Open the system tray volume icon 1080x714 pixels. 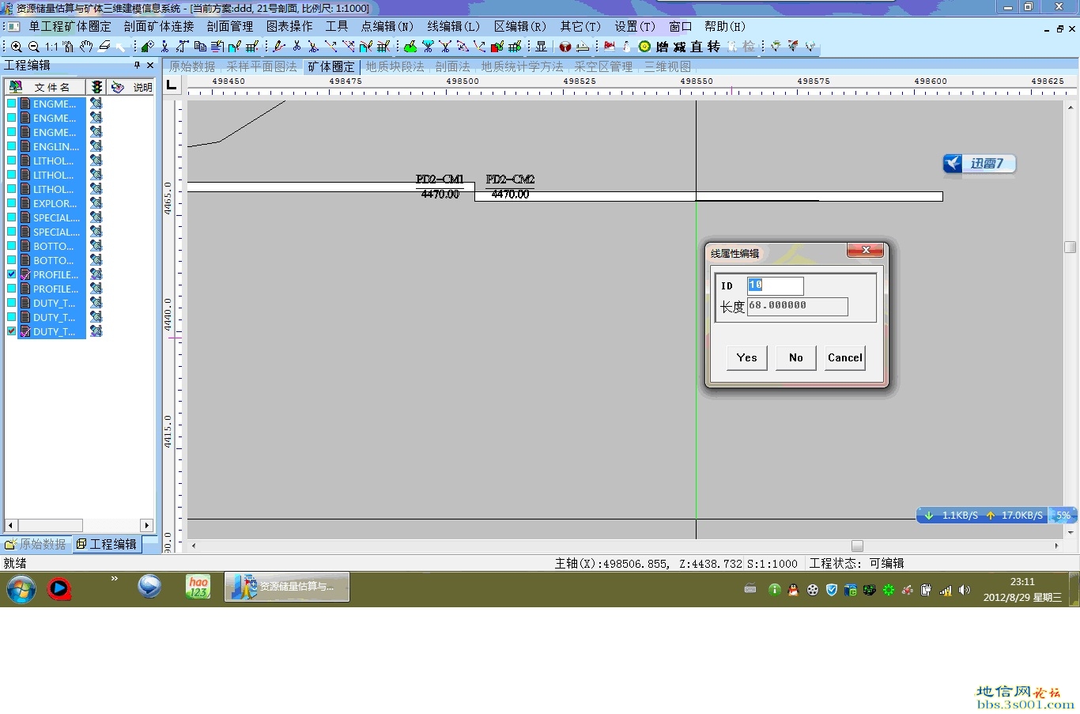[x=964, y=590]
